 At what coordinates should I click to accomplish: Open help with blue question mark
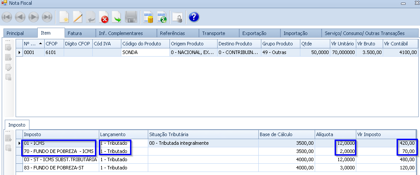[x=194, y=17]
